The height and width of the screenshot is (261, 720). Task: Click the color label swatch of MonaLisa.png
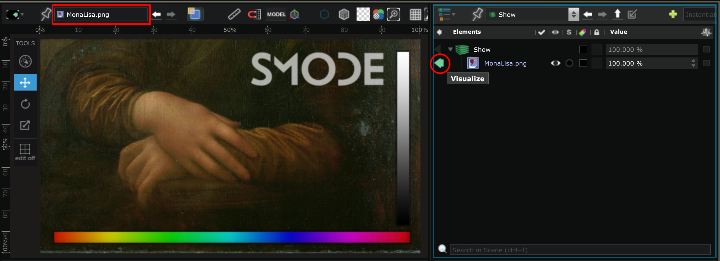(x=583, y=63)
